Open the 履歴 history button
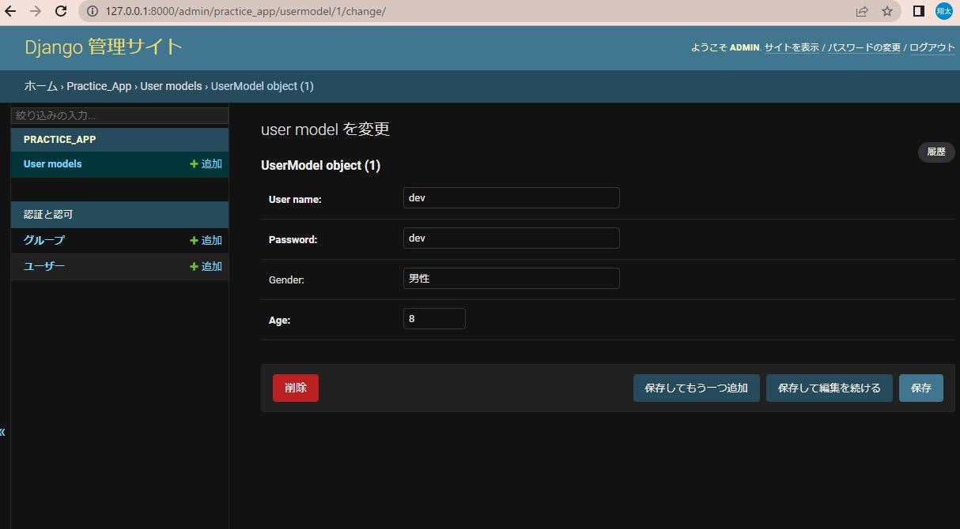960x529 pixels. coord(936,152)
